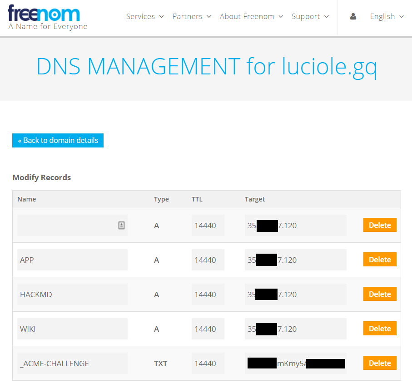The height and width of the screenshot is (383, 412).
Task: Focus the empty Name field in first row
Action: tap(72, 225)
